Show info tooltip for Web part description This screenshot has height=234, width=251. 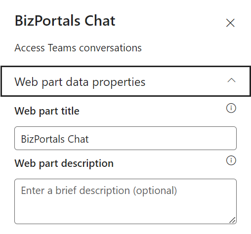click(231, 160)
